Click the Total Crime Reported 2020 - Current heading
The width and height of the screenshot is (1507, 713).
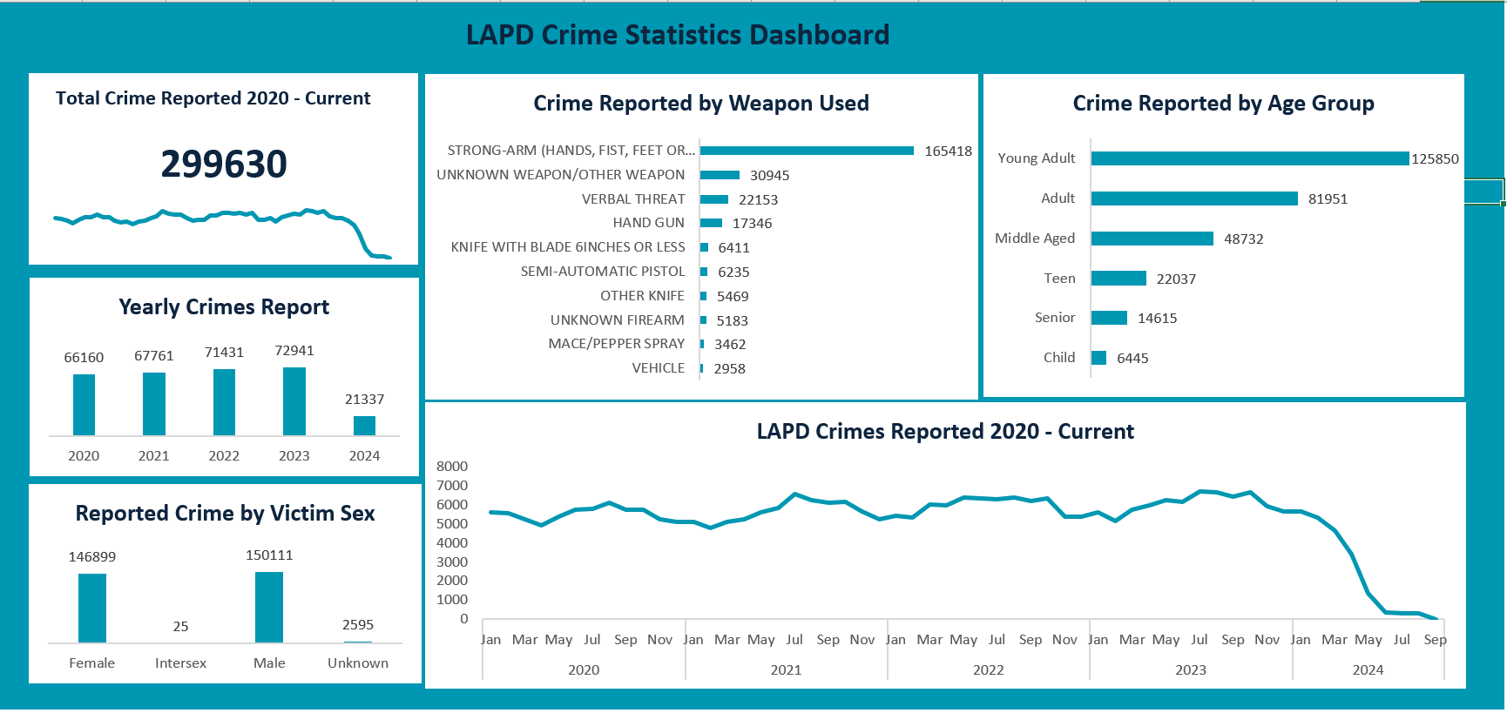[213, 98]
